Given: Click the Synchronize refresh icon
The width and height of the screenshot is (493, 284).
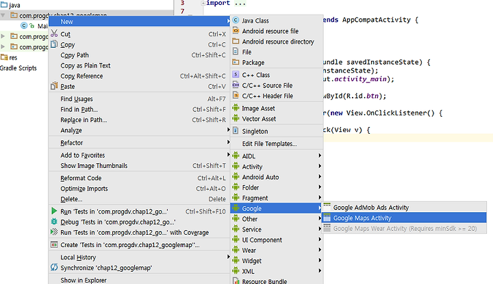Looking at the screenshot, I should point(54,267).
